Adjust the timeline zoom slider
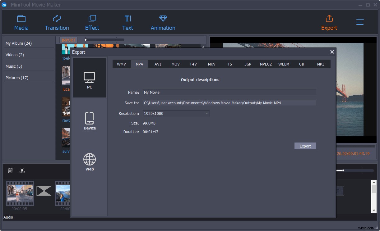This screenshot has height=231, width=380. [343, 170]
